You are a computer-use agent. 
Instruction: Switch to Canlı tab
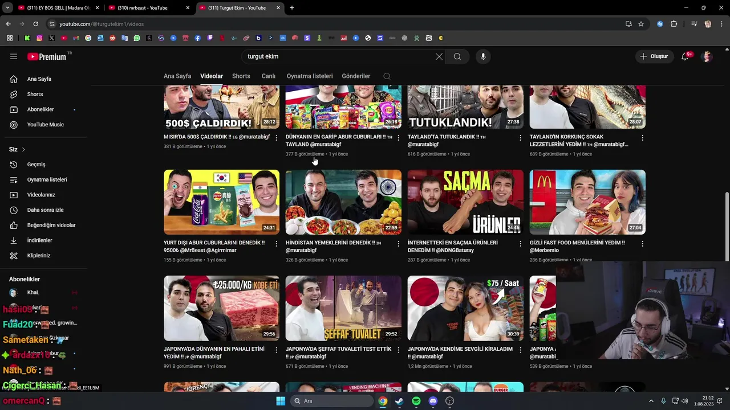[269, 76]
